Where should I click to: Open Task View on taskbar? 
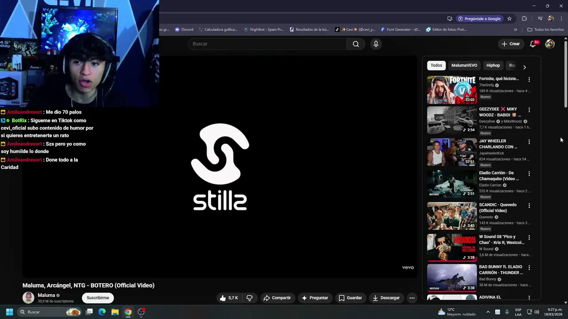coord(89,312)
